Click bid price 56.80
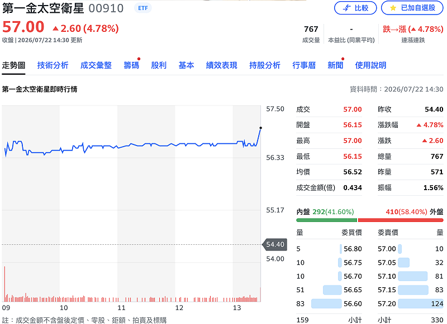This screenshot has width=447, height=324. [x=353, y=249]
